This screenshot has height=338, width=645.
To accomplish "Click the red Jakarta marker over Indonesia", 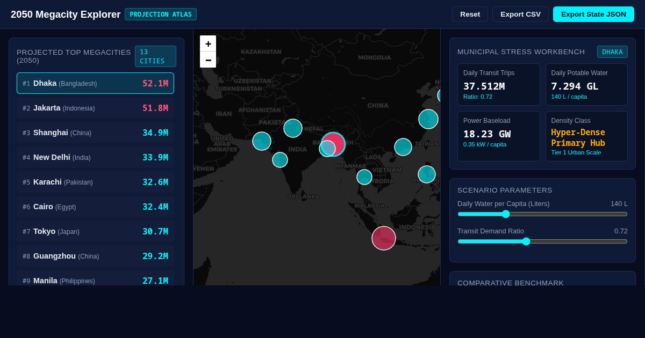I will (384, 238).
